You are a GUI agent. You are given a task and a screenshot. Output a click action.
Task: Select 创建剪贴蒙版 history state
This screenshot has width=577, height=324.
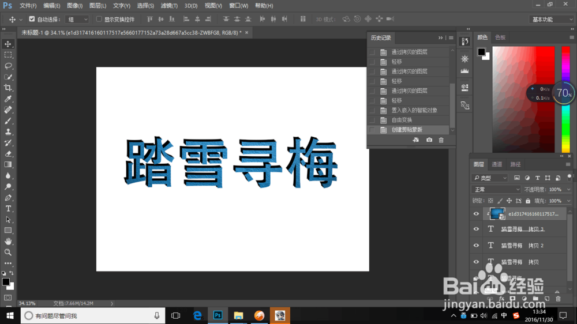(x=409, y=130)
